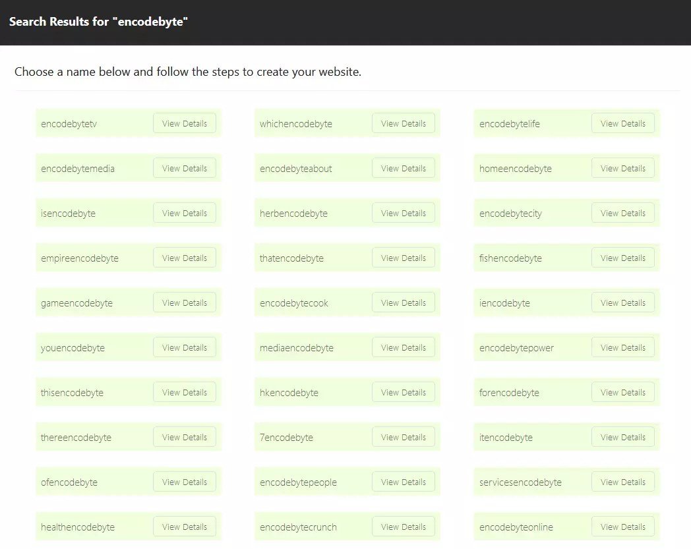This screenshot has width=691, height=549.
Task: Open details for mediaencodebyte
Action: pyautogui.click(x=404, y=347)
